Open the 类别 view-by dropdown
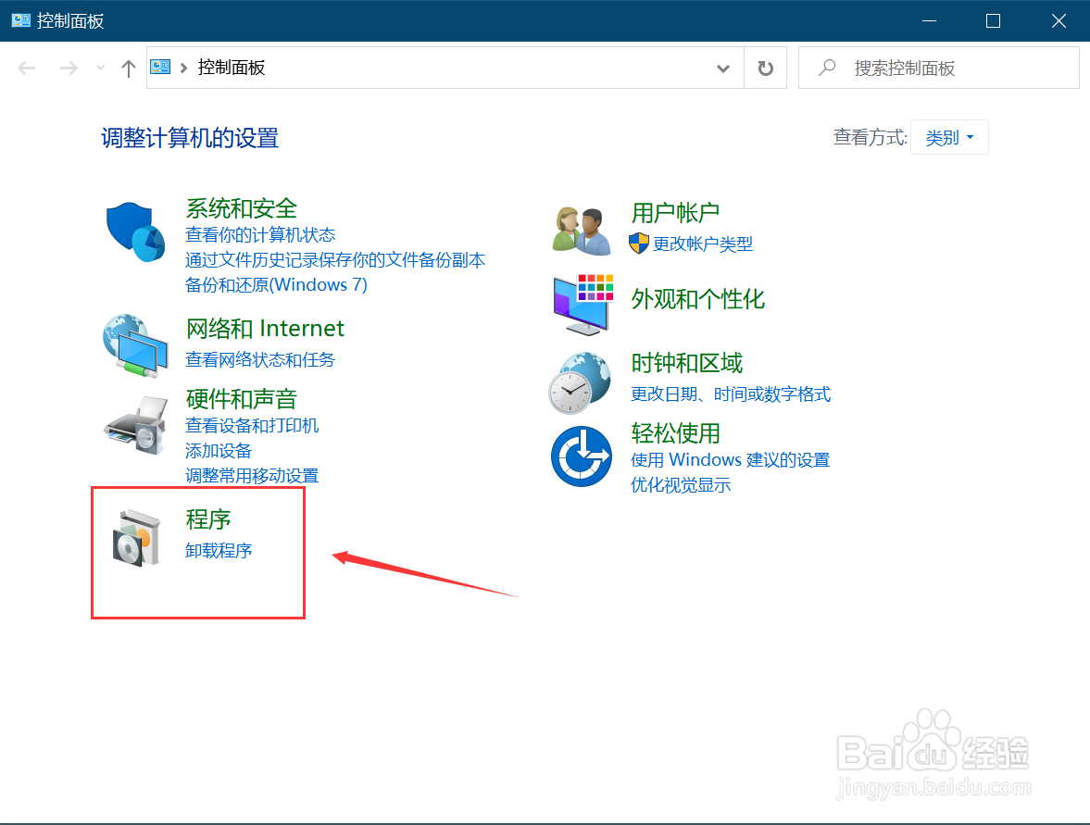Viewport: 1090px width, 825px height. [x=949, y=138]
